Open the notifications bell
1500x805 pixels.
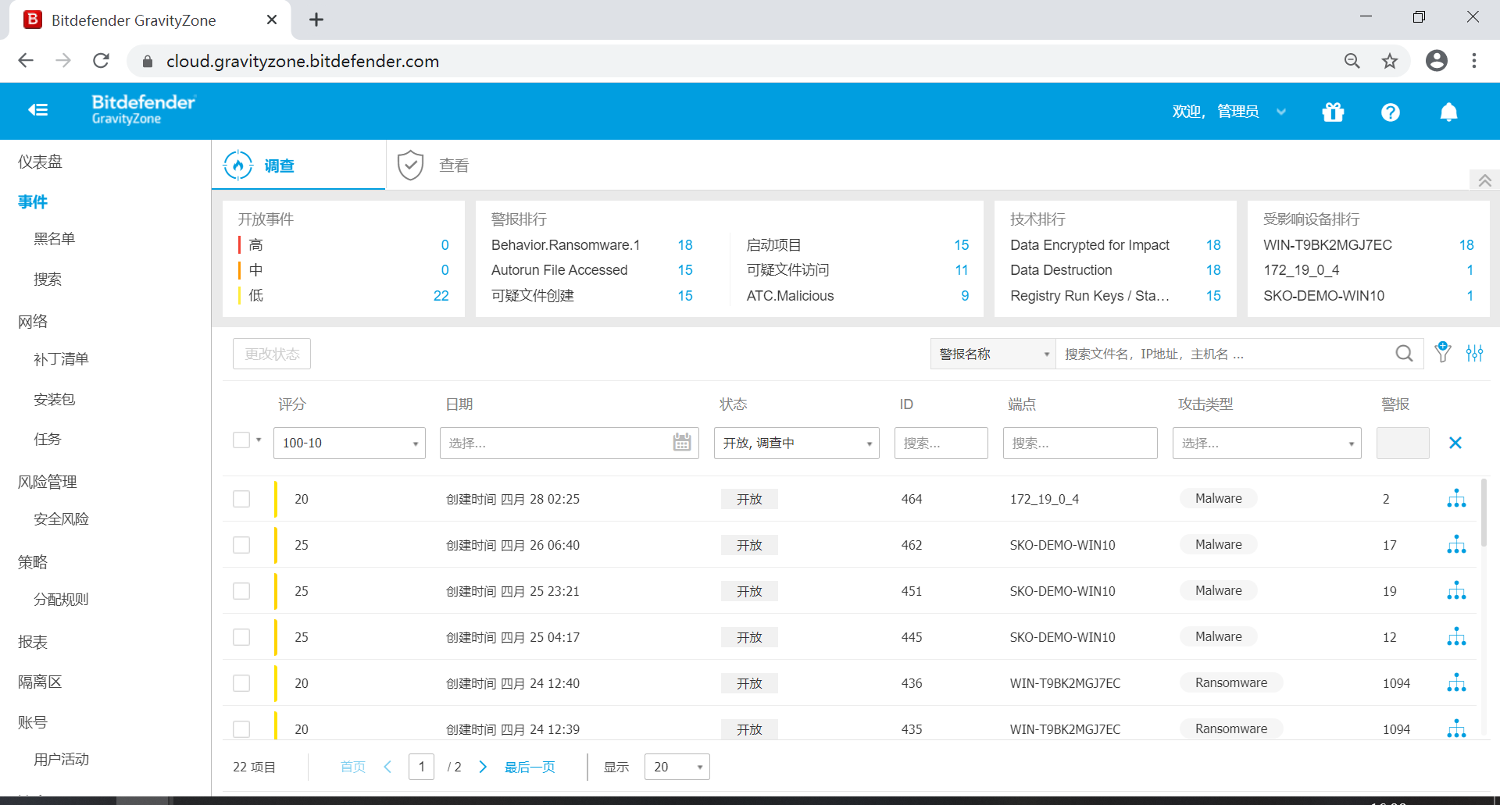pos(1448,112)
